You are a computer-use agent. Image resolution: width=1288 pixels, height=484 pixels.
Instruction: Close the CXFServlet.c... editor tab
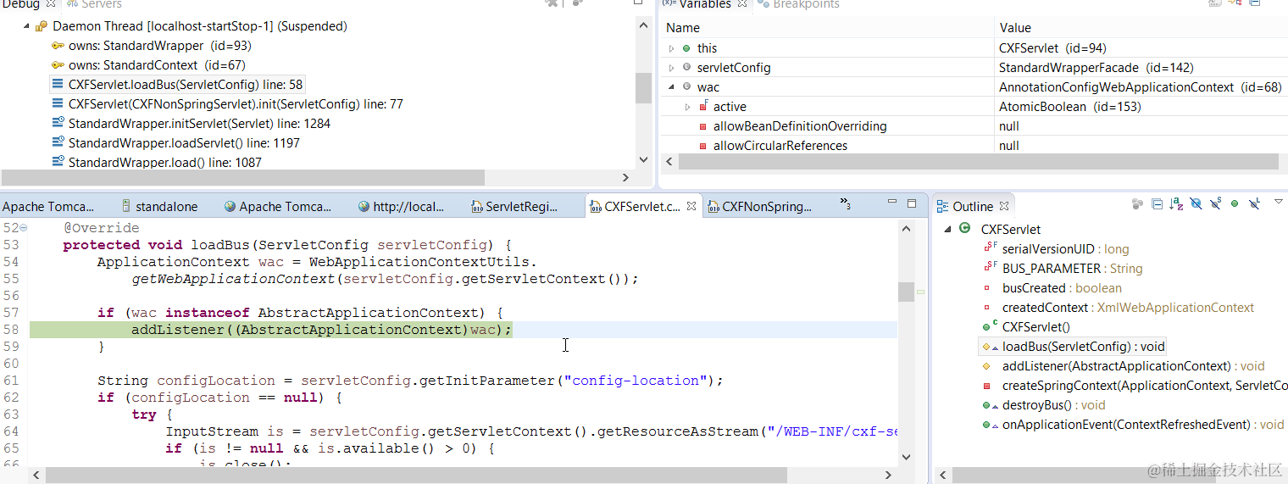click(x=691, y=206)
